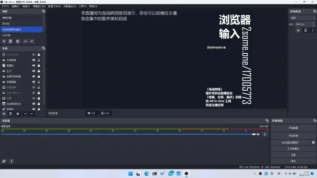
Task: Mute the desktop audio speaker icon
Action: tap(258, 134)
